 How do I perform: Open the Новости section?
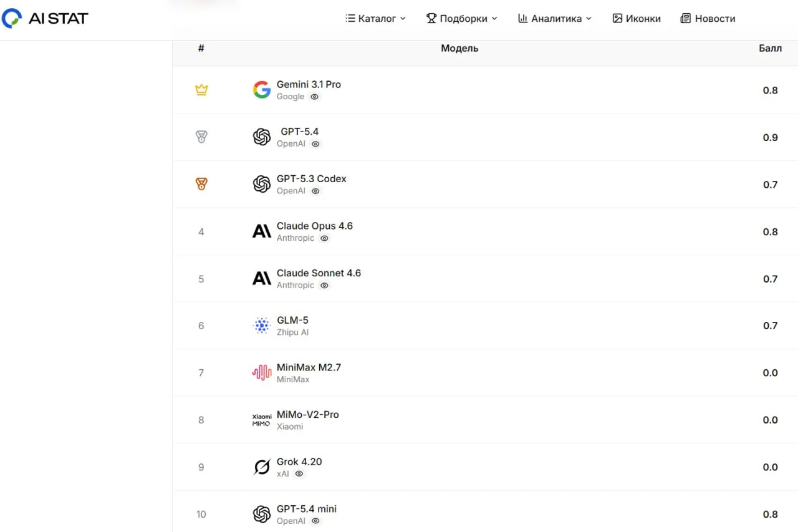point(708,19)
